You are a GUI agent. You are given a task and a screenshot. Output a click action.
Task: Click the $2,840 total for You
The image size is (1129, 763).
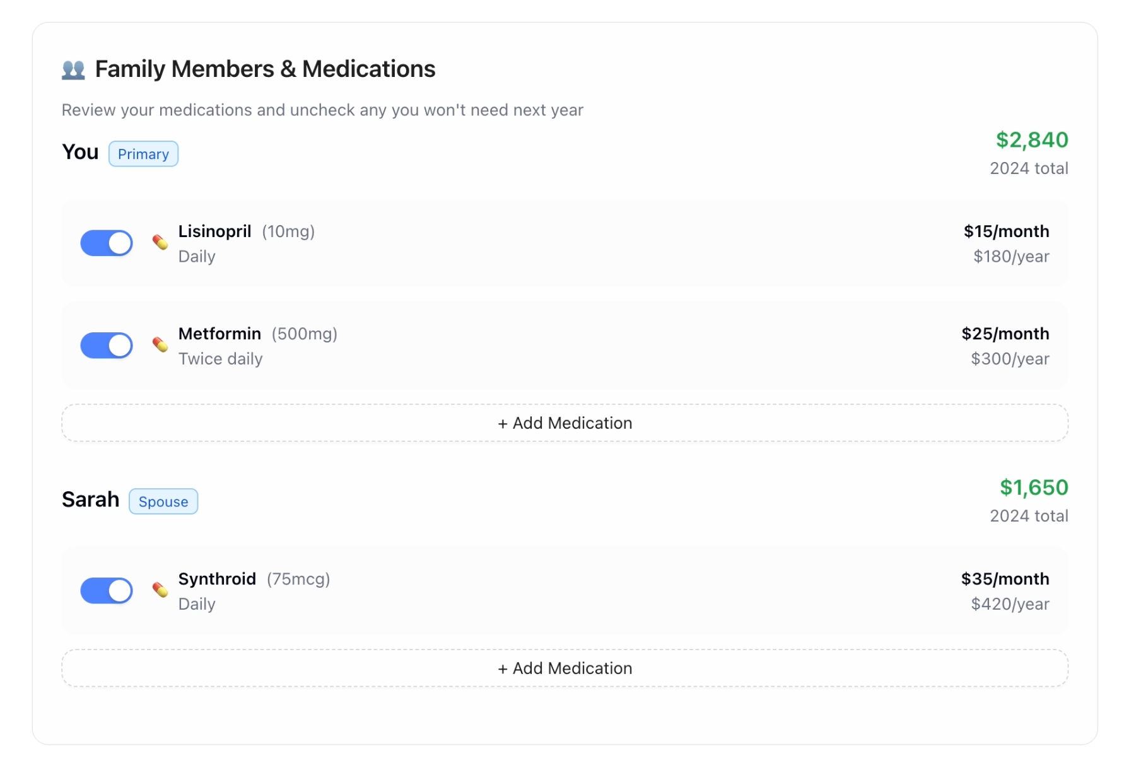[x=1032, y=140]
